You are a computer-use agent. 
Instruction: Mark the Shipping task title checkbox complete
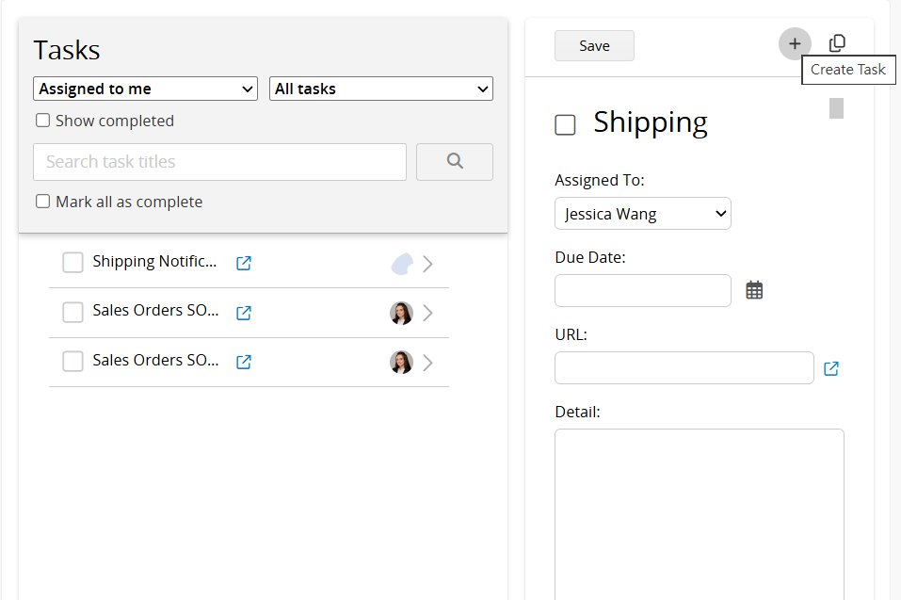click(565, 124)
